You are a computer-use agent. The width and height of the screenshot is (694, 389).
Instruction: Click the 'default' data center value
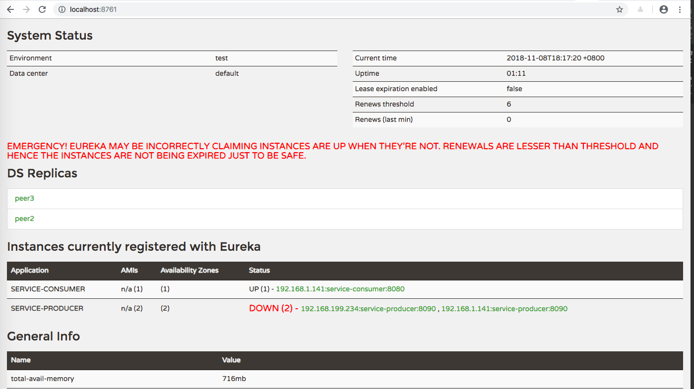[227, 73]
